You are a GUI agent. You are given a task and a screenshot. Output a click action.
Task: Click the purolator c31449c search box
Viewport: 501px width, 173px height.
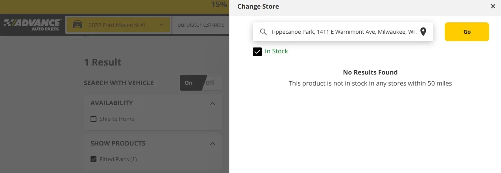tap(200, 25)
